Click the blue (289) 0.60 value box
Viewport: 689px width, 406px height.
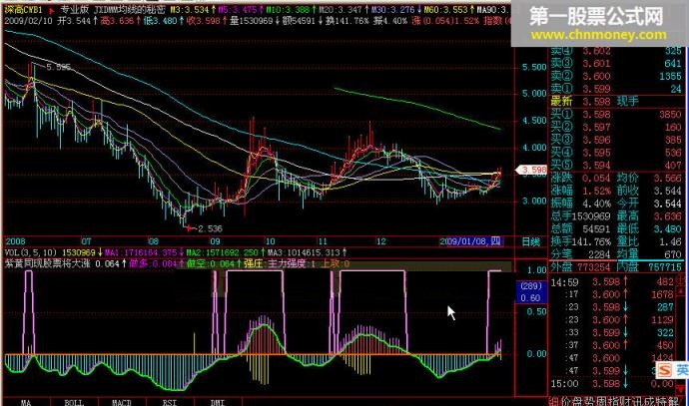tap(531, 292)
